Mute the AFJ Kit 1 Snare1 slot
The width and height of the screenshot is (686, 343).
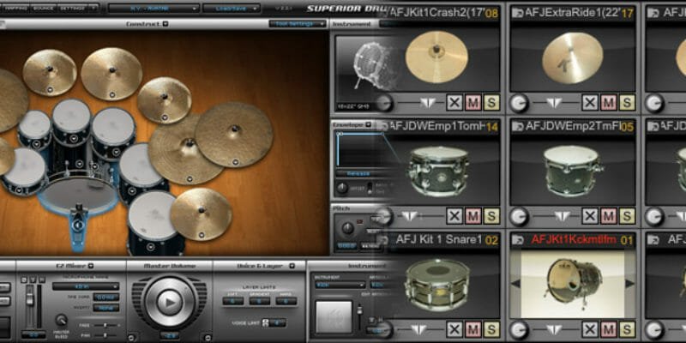tap(473, 329)
